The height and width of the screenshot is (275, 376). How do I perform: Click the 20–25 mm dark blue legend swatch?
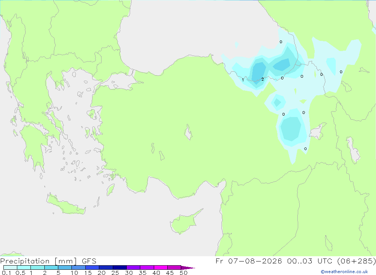[x=106, y=267]
